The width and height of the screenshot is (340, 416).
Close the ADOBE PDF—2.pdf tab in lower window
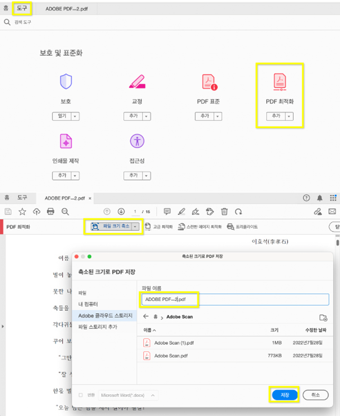(x=90, y=198)
